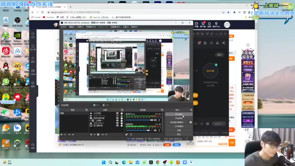Toggle lock on 视频采集设备 source
Image resolution: width=295 pixels, height=166 pixels.
pos(122,118)
